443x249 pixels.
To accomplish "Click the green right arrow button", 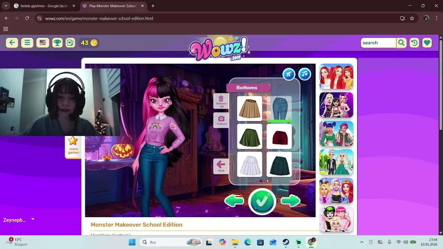I will 290,201.
